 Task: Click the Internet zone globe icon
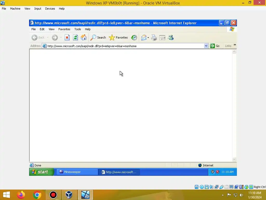pos(200,165)
